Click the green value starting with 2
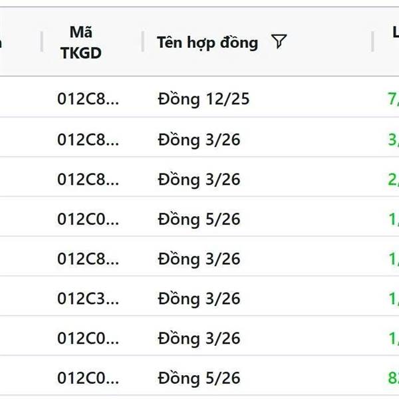The height and width of the screenshot is (399, 399). pyautogui.click(x=392, y=180)
